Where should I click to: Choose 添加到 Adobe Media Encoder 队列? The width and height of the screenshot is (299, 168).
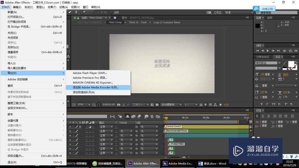98,88
